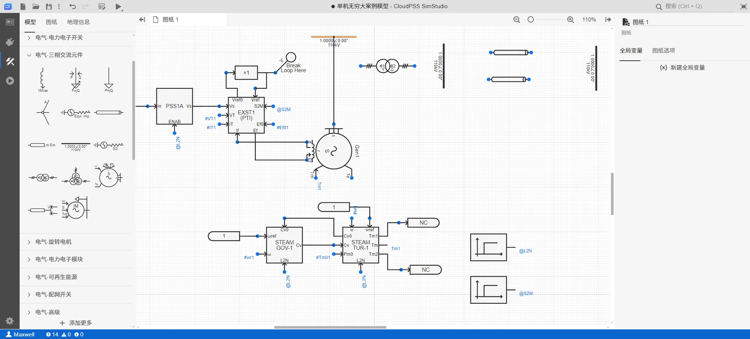Select the 1MVar shunt inductor component
The height and width of the screenshot is (339, 750).
tap(43, 79)
